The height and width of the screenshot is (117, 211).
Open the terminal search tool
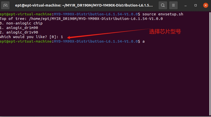coord(163,5)
